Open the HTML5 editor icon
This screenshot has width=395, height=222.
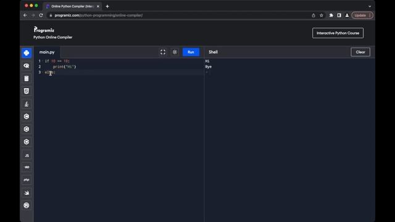click(27, 91)
